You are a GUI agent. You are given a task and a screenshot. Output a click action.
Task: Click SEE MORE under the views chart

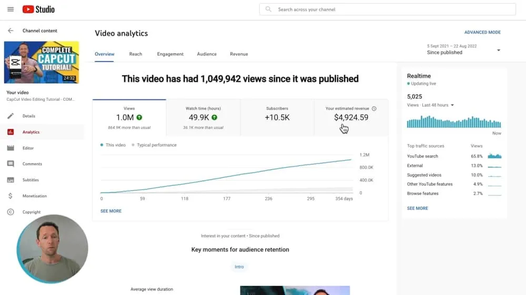(x=111, y=211)
